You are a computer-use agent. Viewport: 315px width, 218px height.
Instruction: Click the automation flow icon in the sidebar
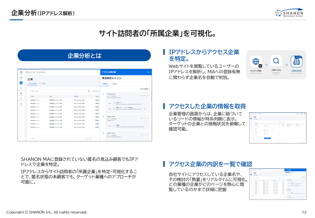[21, 99]
